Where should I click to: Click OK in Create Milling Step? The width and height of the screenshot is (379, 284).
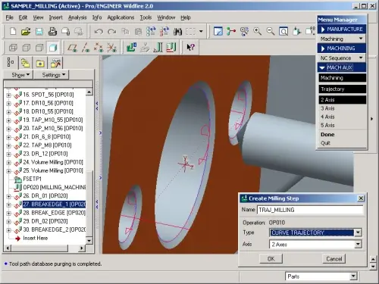(271, 259)
